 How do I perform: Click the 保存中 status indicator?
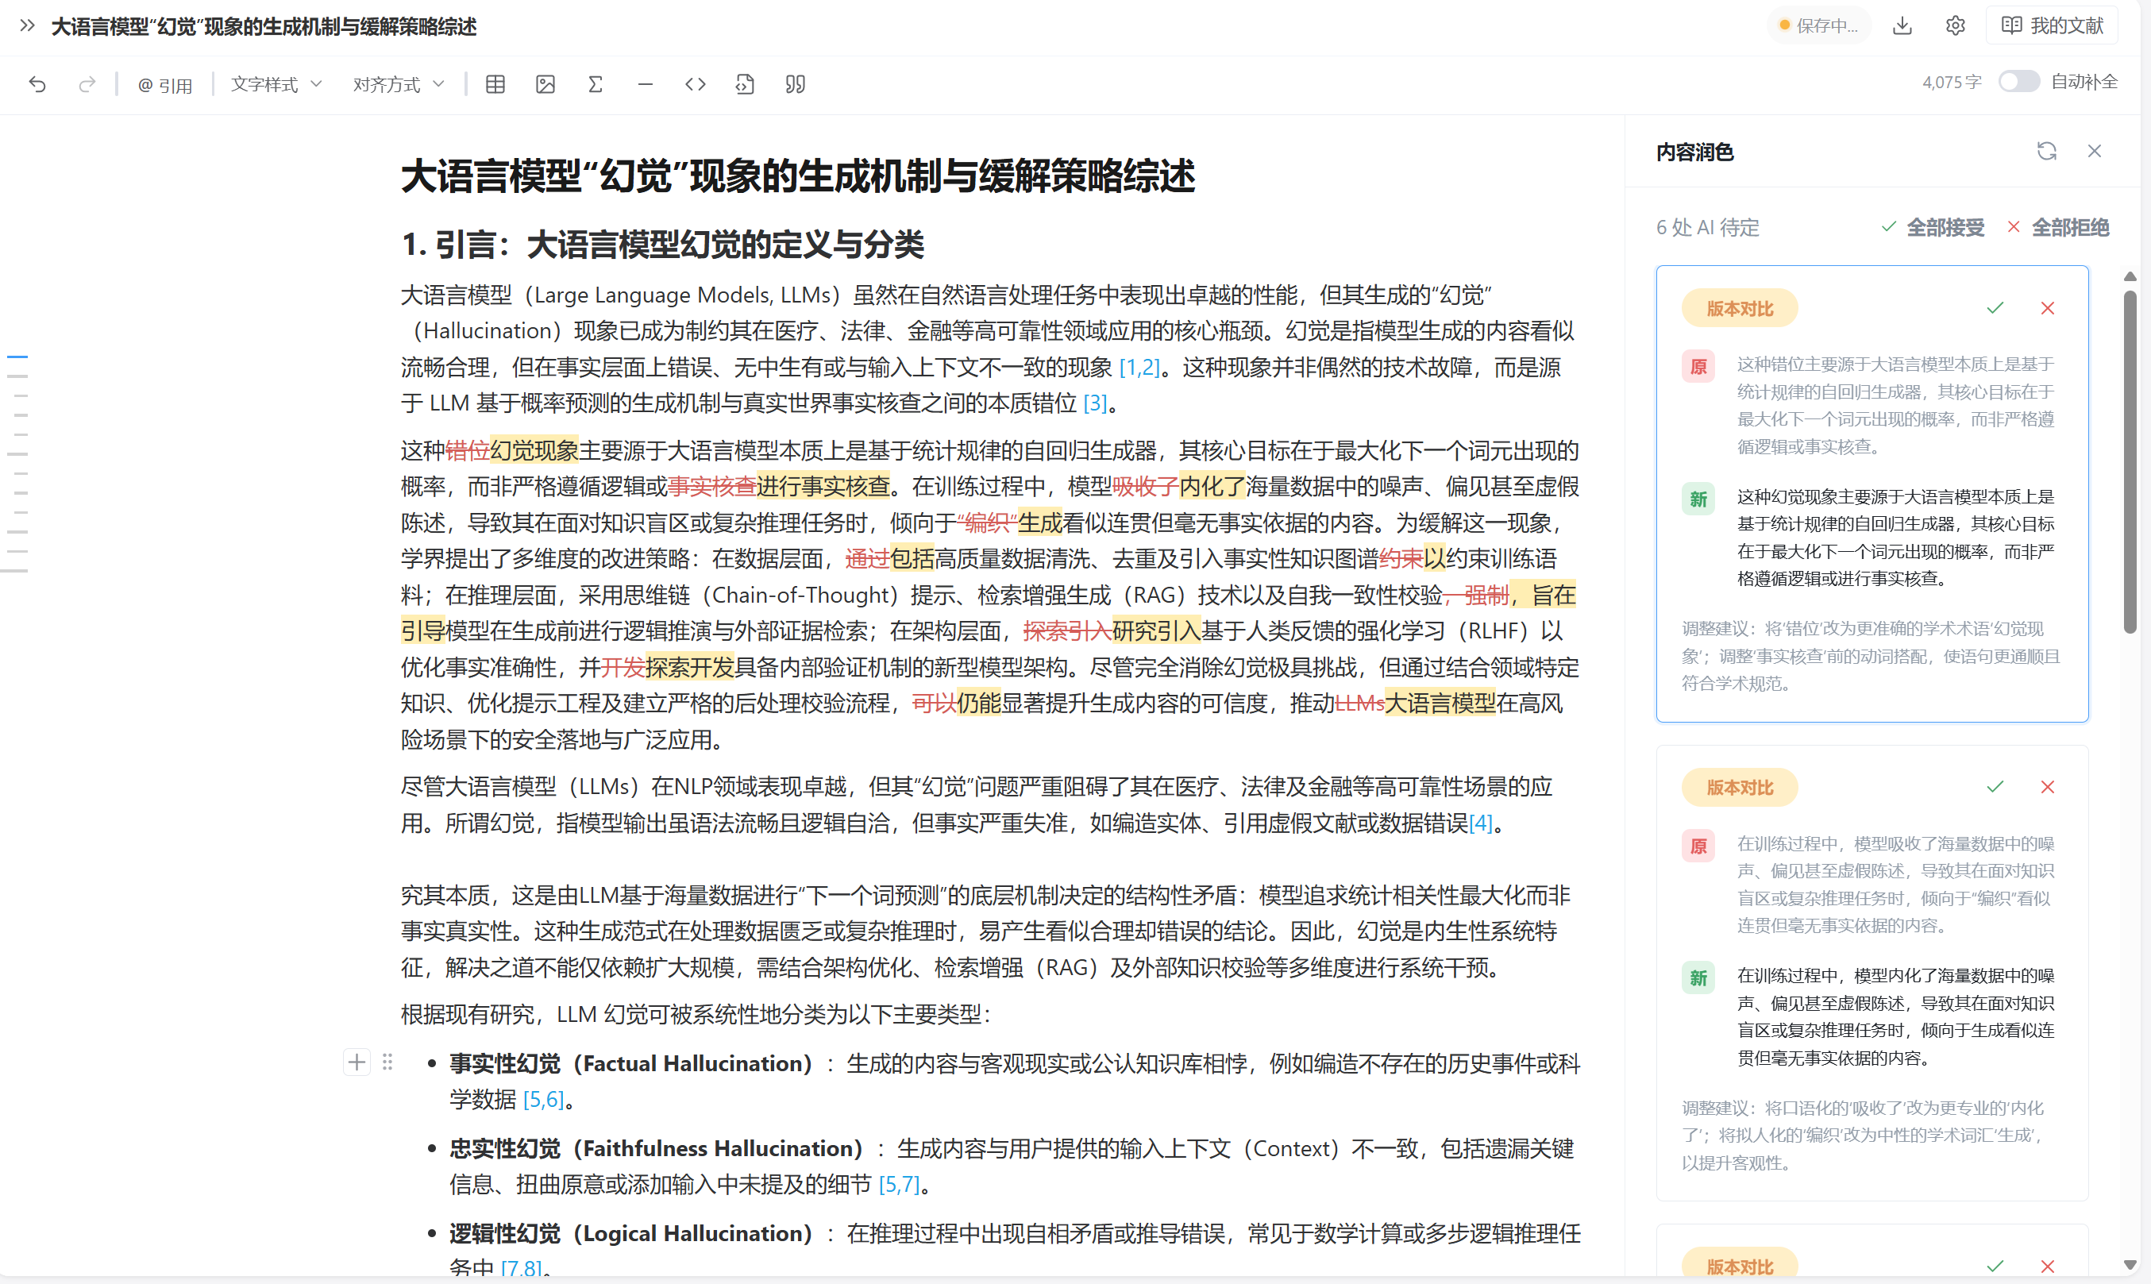(1818, 25)
